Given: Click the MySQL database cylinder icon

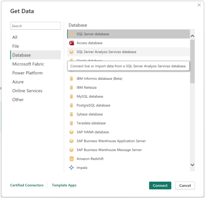Looking at the screenshot, I should (x=71, y=96).
